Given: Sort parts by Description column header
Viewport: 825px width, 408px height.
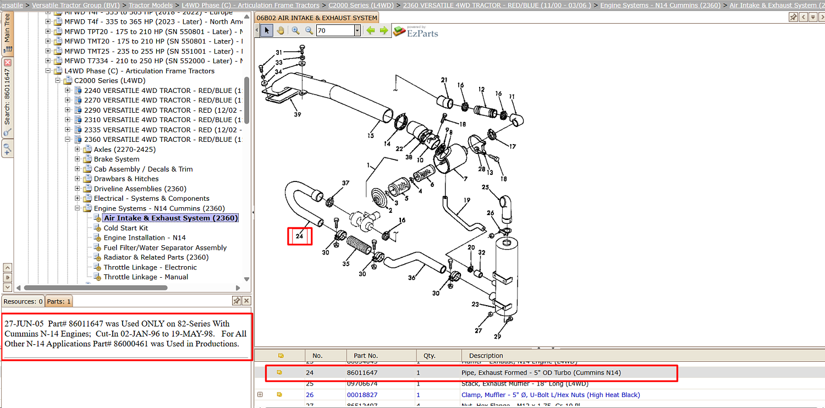Looking at the screenshot, I should pos(643,356).
